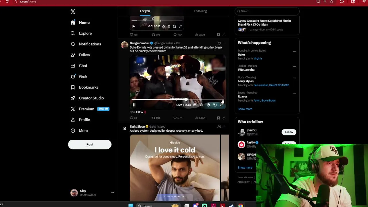
Task: Open more options for Reaves trend
Action: click(294, 93)
